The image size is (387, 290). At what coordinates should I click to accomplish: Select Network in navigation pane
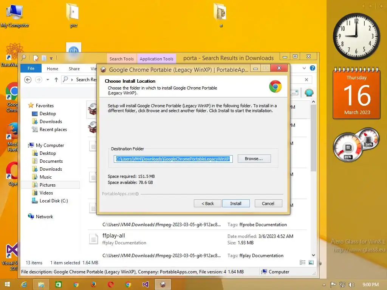pyautogui.click(x=45, y=216)
